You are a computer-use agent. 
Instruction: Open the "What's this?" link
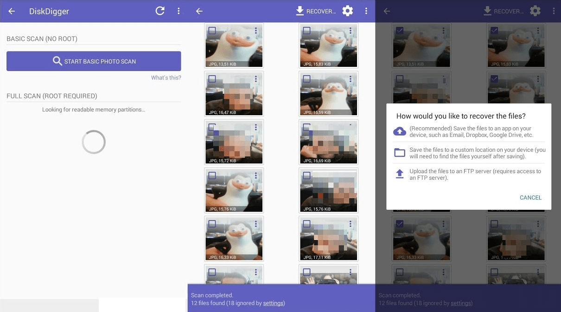(166, 78)
